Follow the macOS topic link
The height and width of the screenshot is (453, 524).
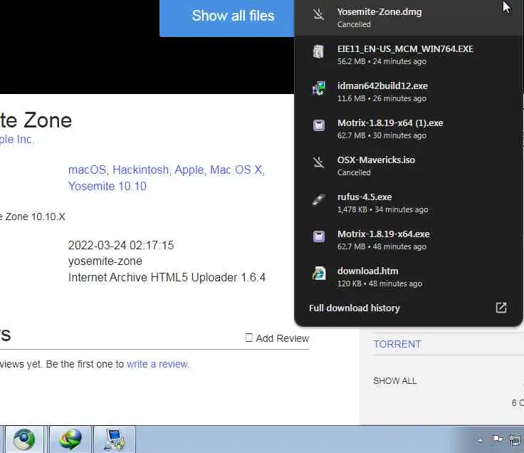point(88,170)
